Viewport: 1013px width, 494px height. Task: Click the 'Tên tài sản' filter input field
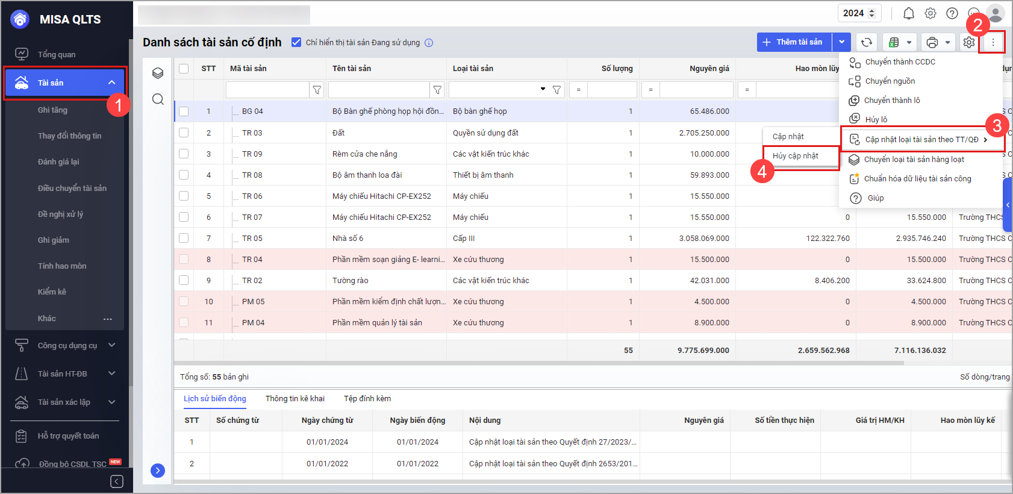coord(378,90)
